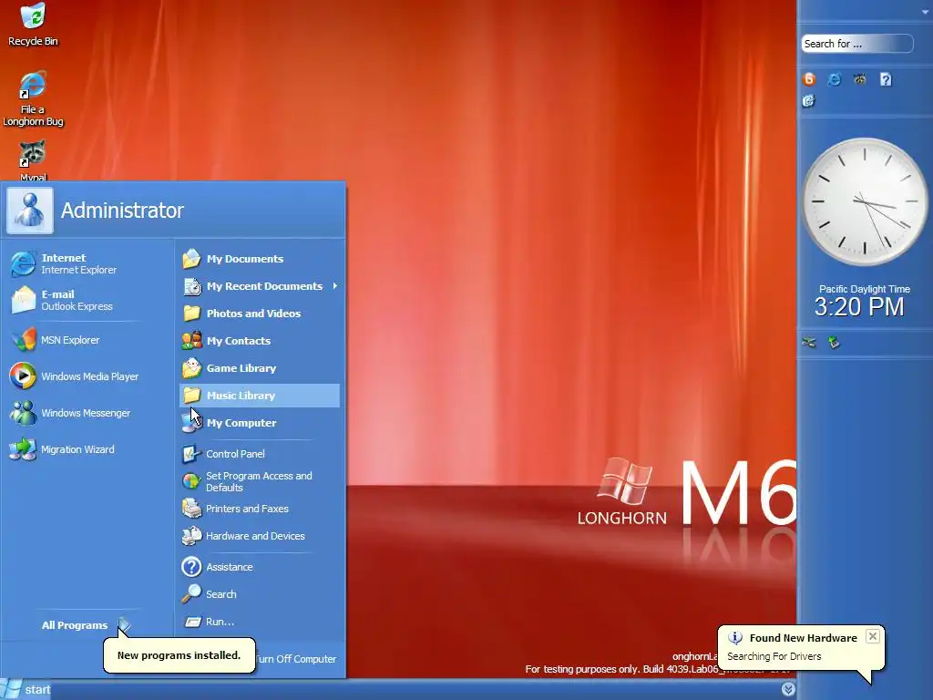Open Windows Messenger

(x=70, y=413)
